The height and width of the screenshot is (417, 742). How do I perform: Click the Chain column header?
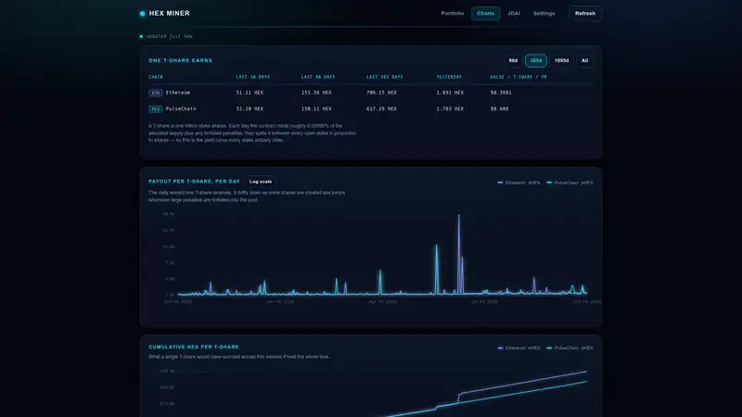(x=156, y=77)
